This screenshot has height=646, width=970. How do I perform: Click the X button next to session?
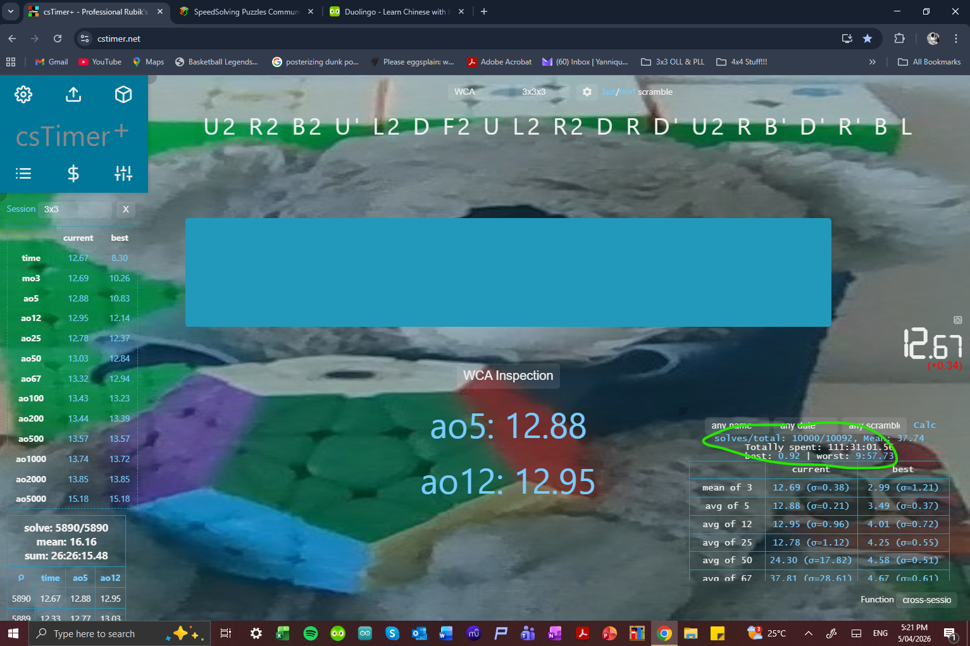[x=126, y=209]
